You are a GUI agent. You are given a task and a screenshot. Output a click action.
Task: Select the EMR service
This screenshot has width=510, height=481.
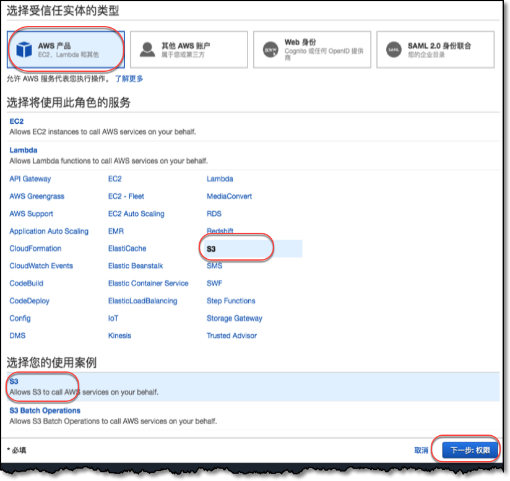point(116,232)
